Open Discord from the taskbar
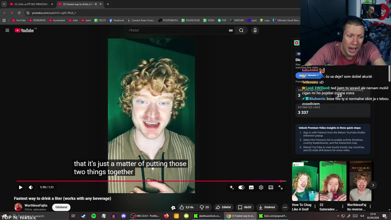391x220 pixels. pos(123,216)
